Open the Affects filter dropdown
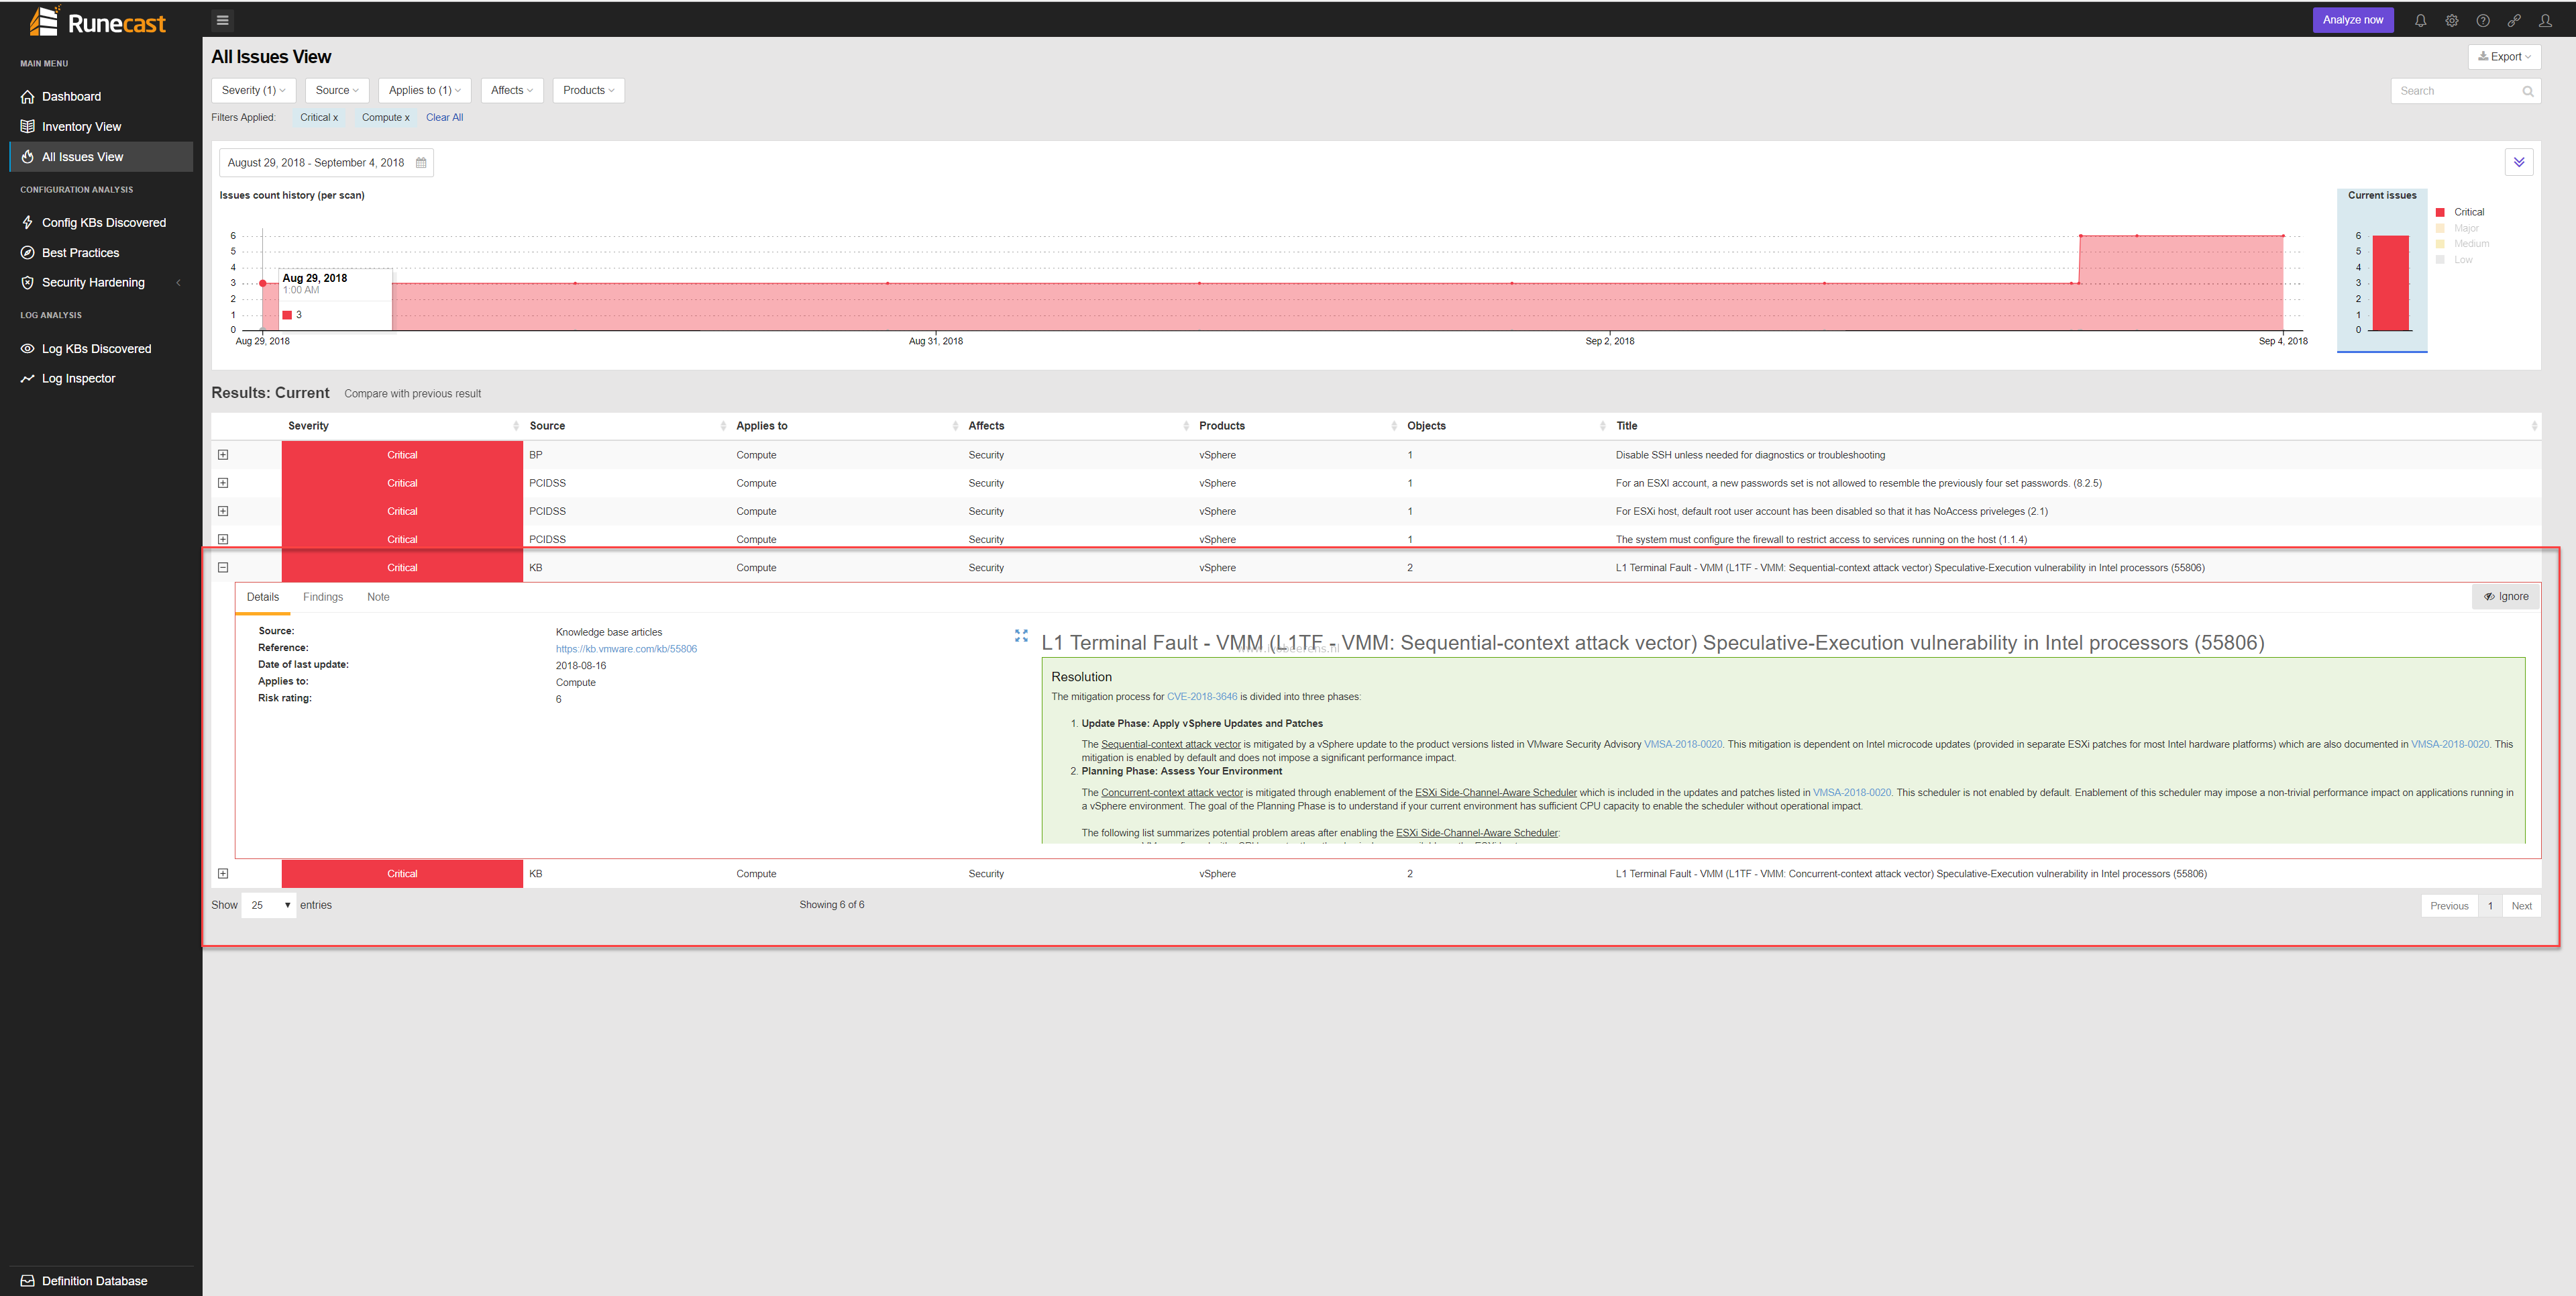Image resolution: width=2576 pixels, height=1296 pixels. coord(512,91)
